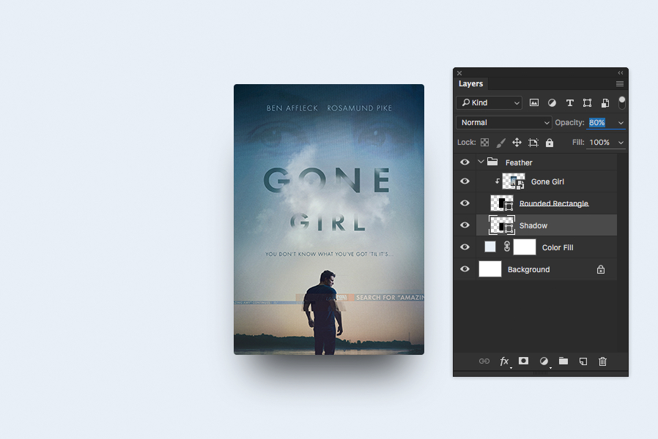Click the Link layers chain icon
Image resolution: width=658 pixels, height=439 pixels.
484,361
